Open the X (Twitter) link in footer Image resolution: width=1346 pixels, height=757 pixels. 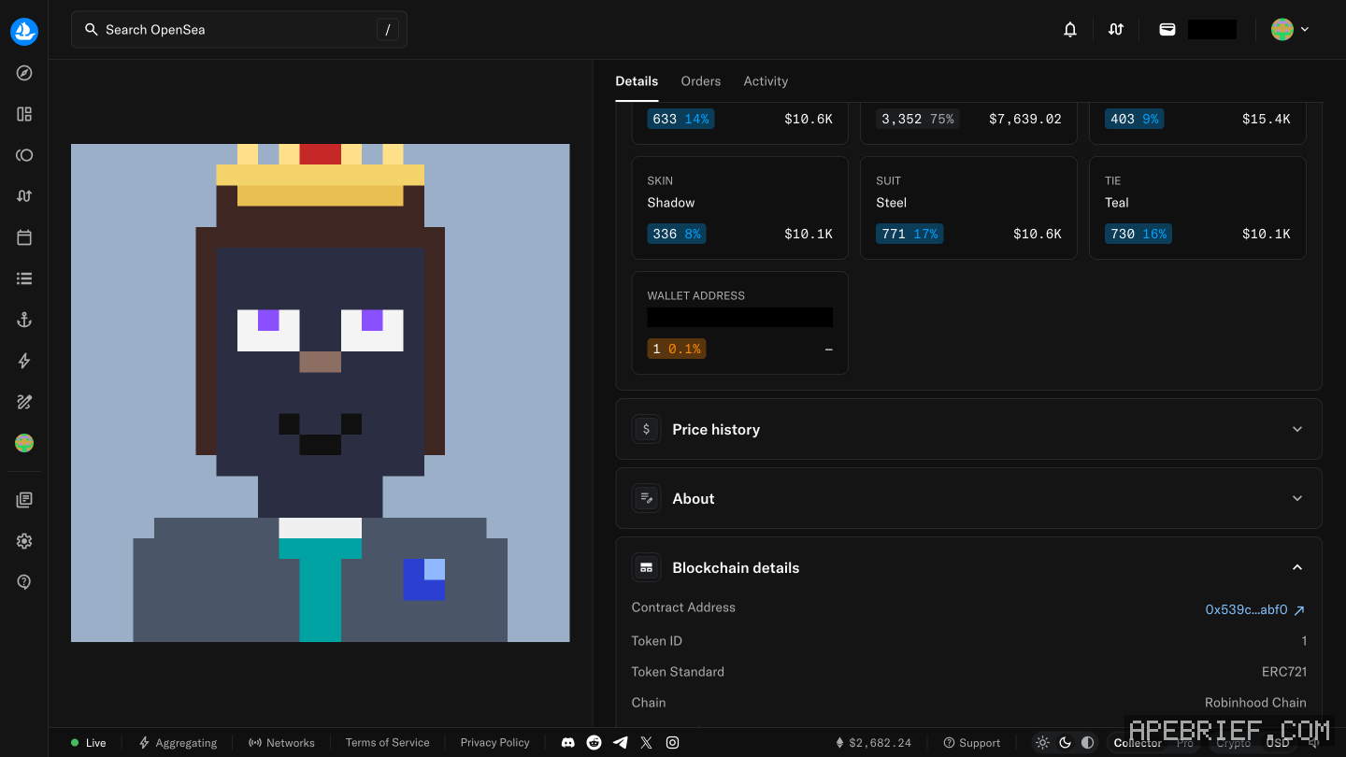[x=646, y=743]
